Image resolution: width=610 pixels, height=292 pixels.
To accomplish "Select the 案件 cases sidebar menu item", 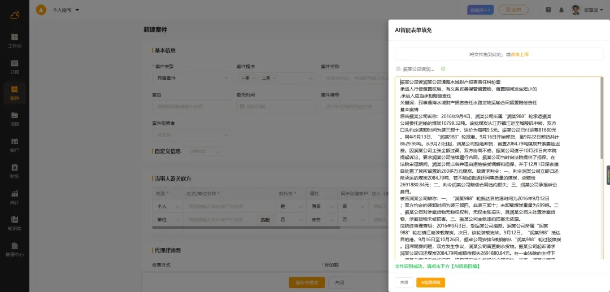I will pos(14,89).
